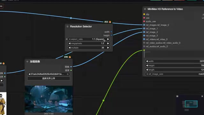Click the 加载图像 node title

point(35,62)
